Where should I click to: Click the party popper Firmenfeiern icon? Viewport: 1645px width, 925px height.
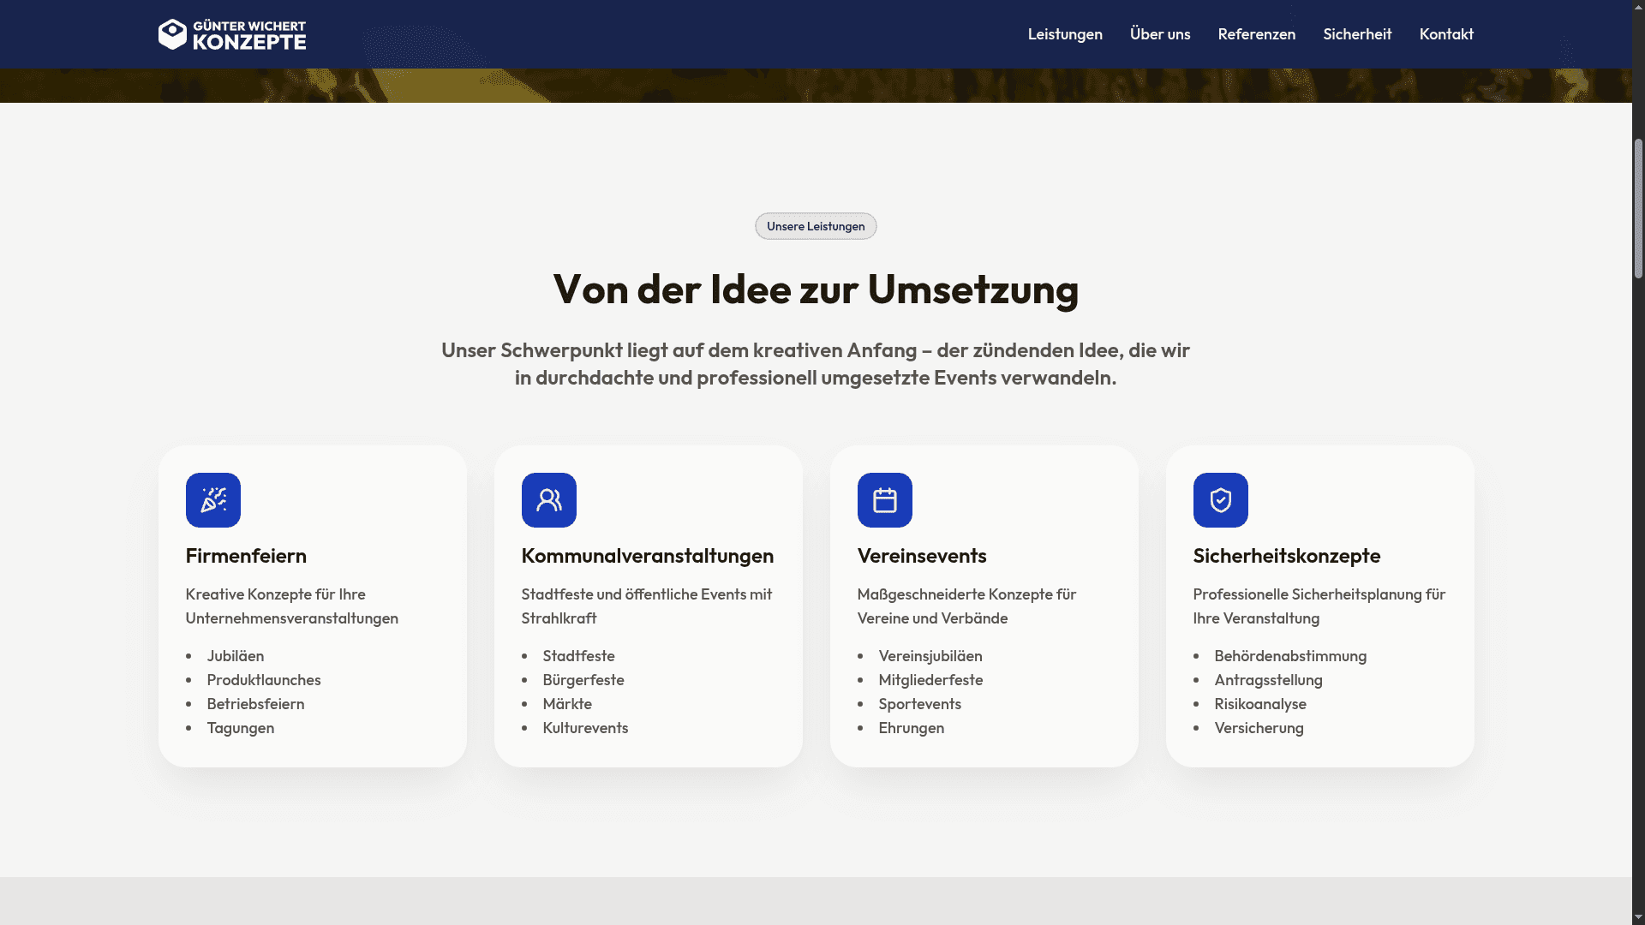tap(213, 500)
